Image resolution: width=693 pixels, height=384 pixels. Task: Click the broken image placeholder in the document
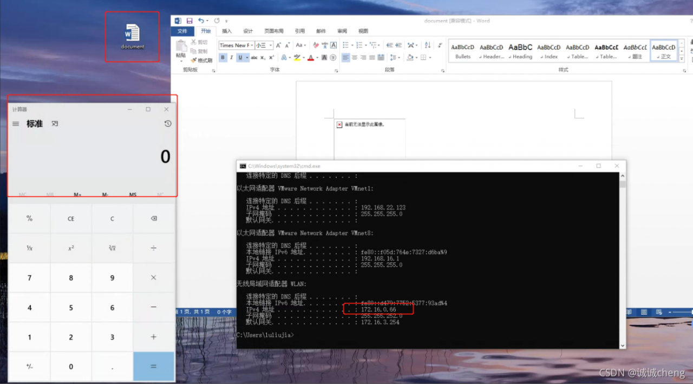(339, 124)
